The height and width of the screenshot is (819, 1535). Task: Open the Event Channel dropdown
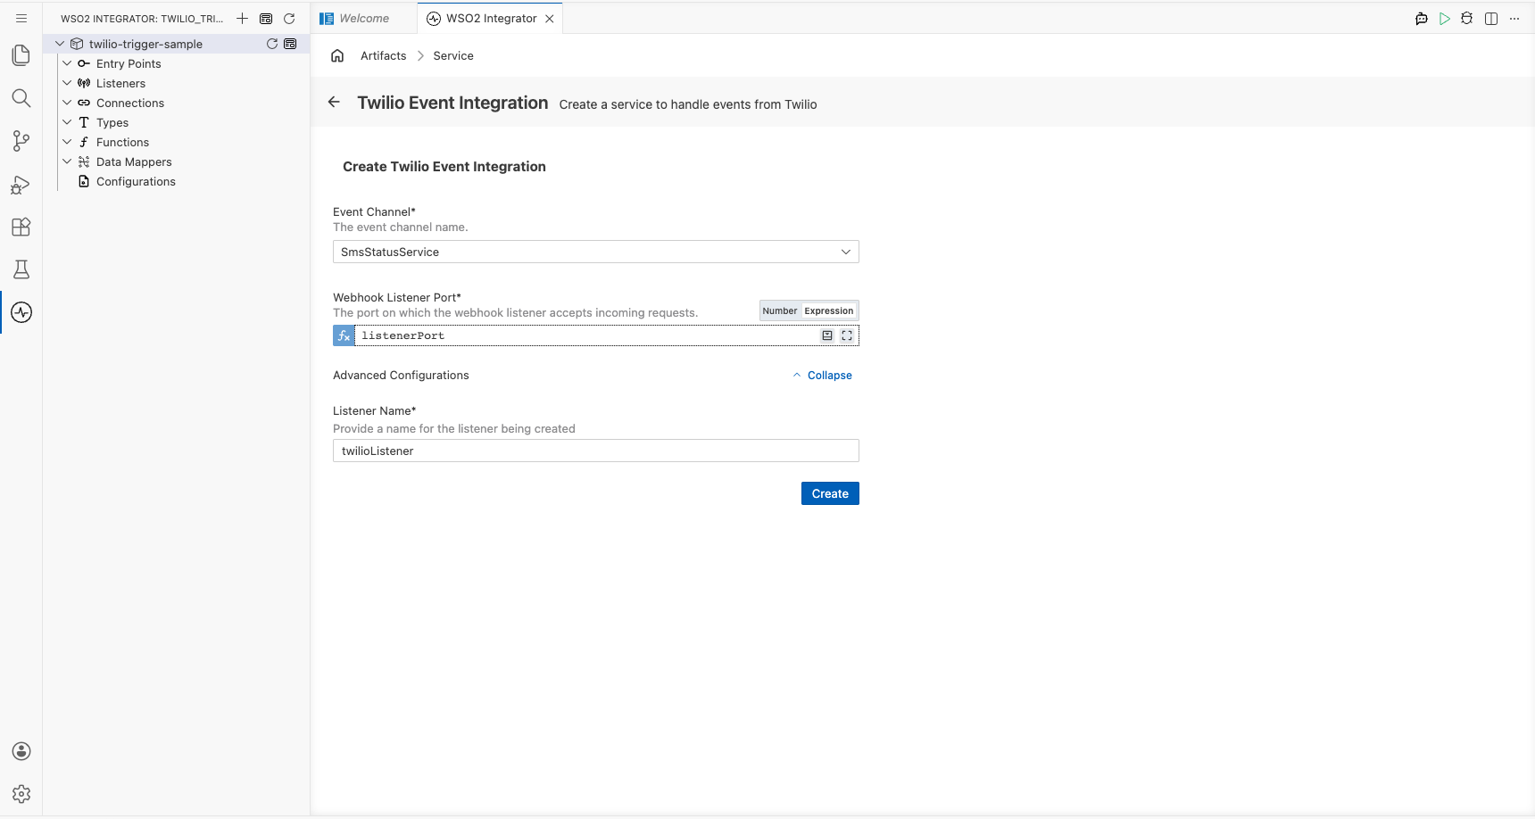point(596,252)
